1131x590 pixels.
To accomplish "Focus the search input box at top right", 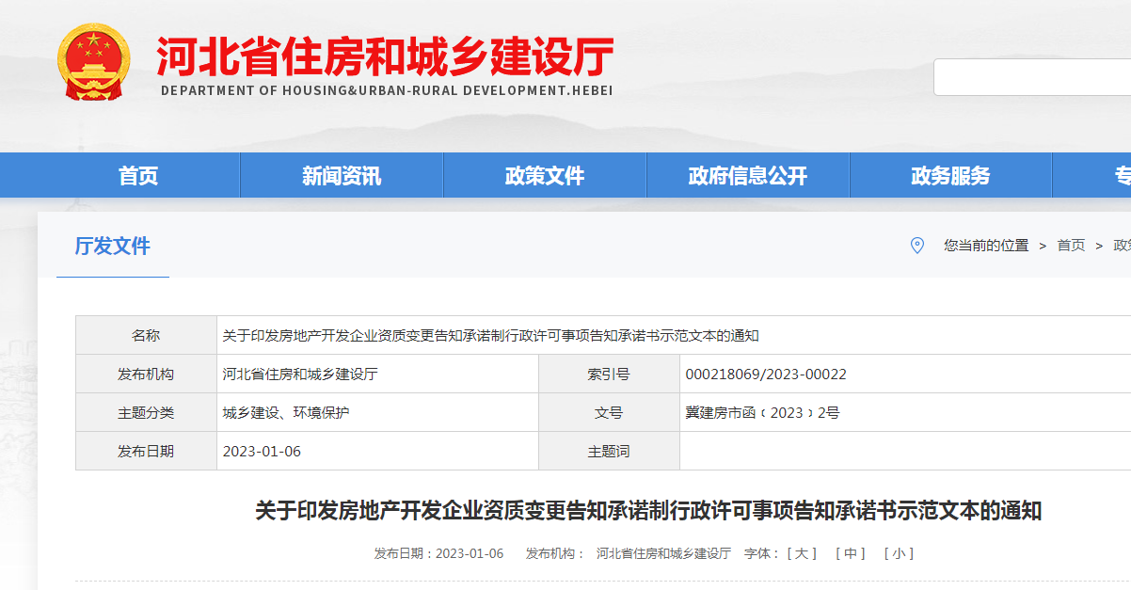I will point(1032,77).
